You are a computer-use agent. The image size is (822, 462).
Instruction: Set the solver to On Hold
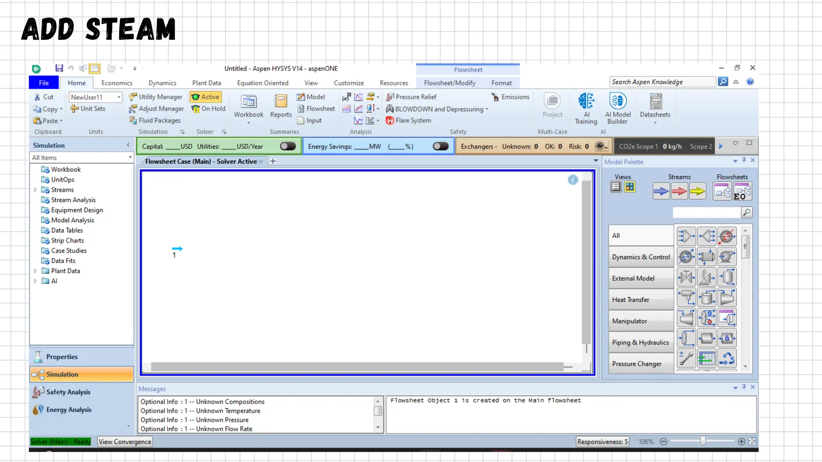tap(208, 109)
